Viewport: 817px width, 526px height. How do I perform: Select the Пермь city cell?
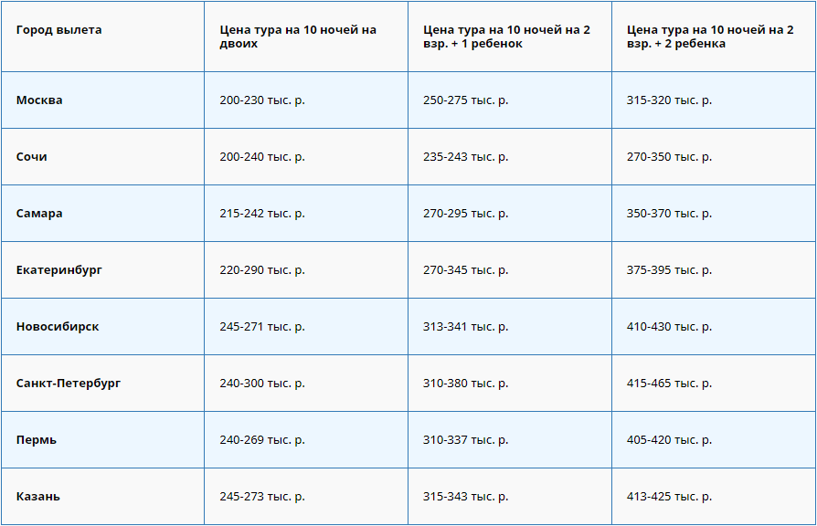point(37,440)
